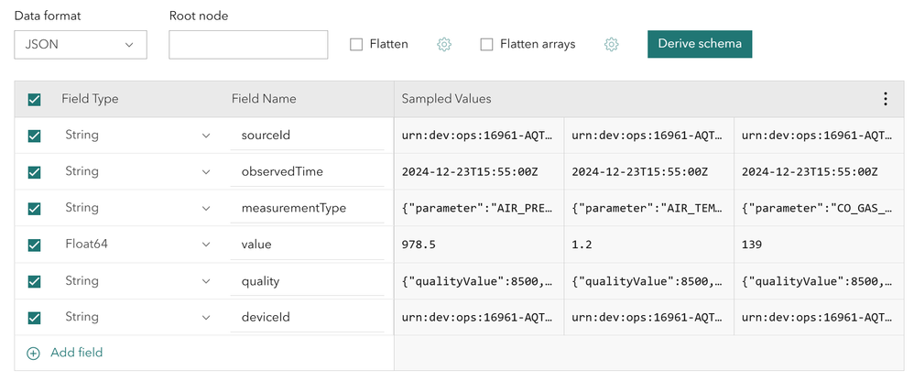Expand field type dropdown for quality
The height and width of the screenshot is (381, 914).
[x=205, y=281]
